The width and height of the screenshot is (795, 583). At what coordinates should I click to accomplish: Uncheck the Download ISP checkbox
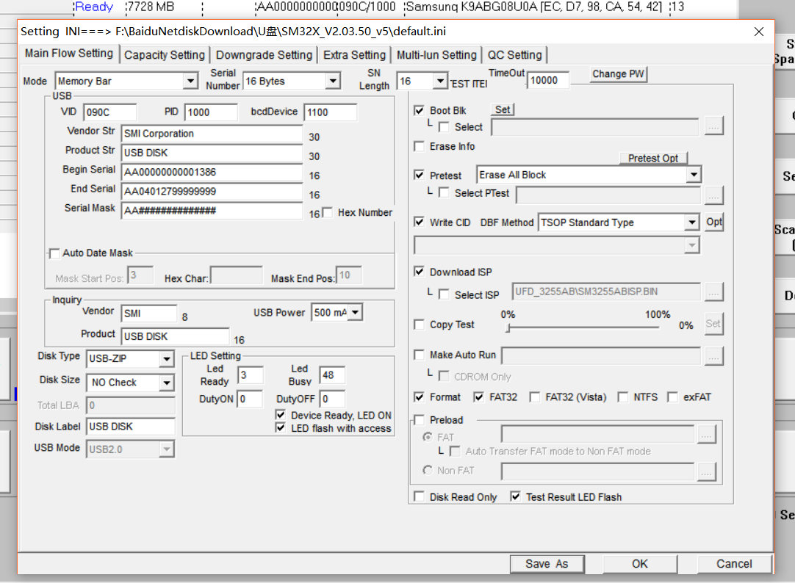419,272
